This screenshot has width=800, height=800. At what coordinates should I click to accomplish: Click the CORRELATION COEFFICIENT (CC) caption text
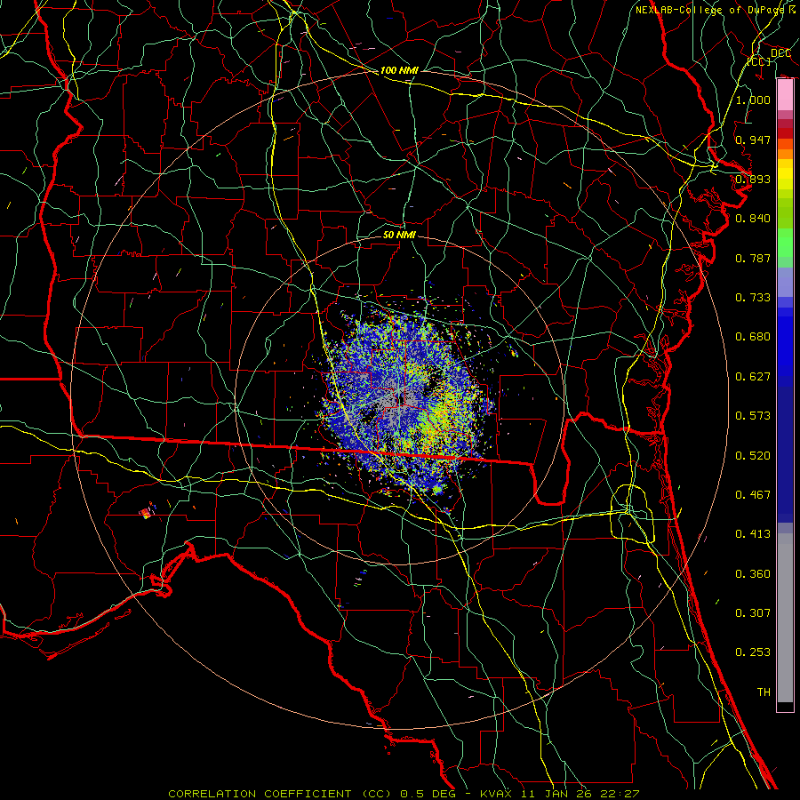tap(279, 794)
